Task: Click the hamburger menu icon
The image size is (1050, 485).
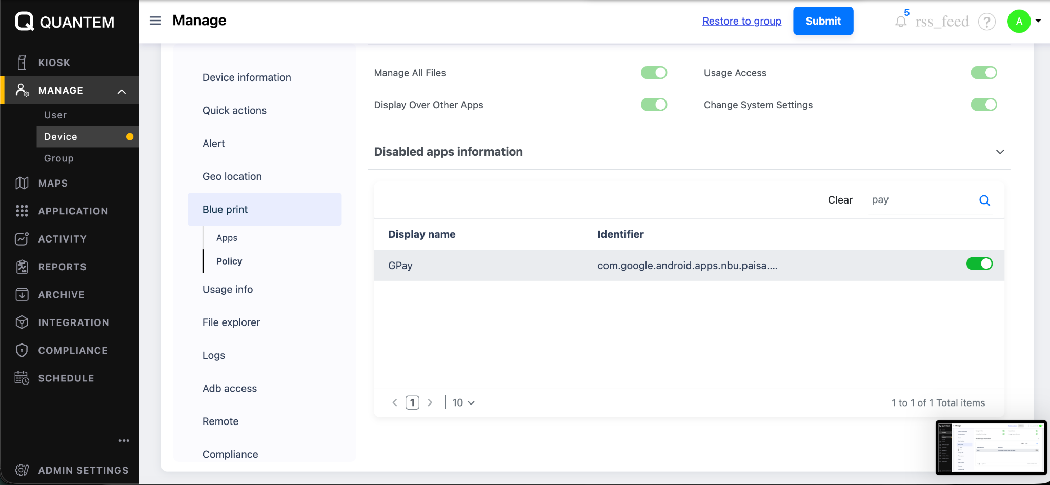Action: [x=155, y=21]
